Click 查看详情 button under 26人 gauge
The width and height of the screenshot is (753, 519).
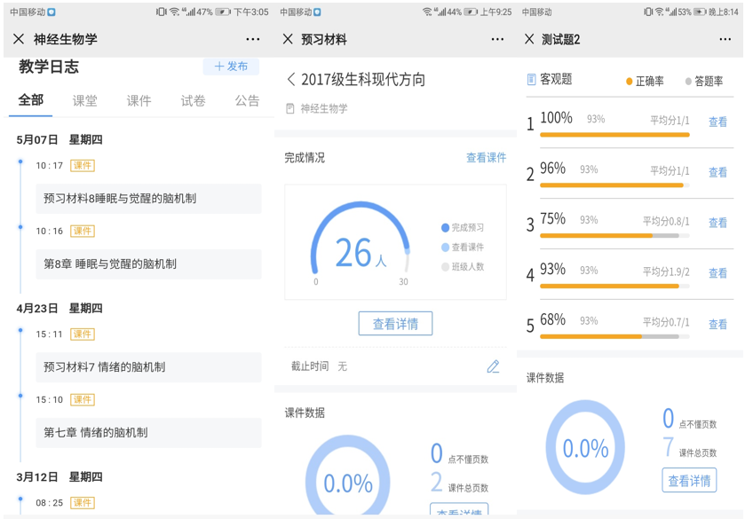point(395,324)
